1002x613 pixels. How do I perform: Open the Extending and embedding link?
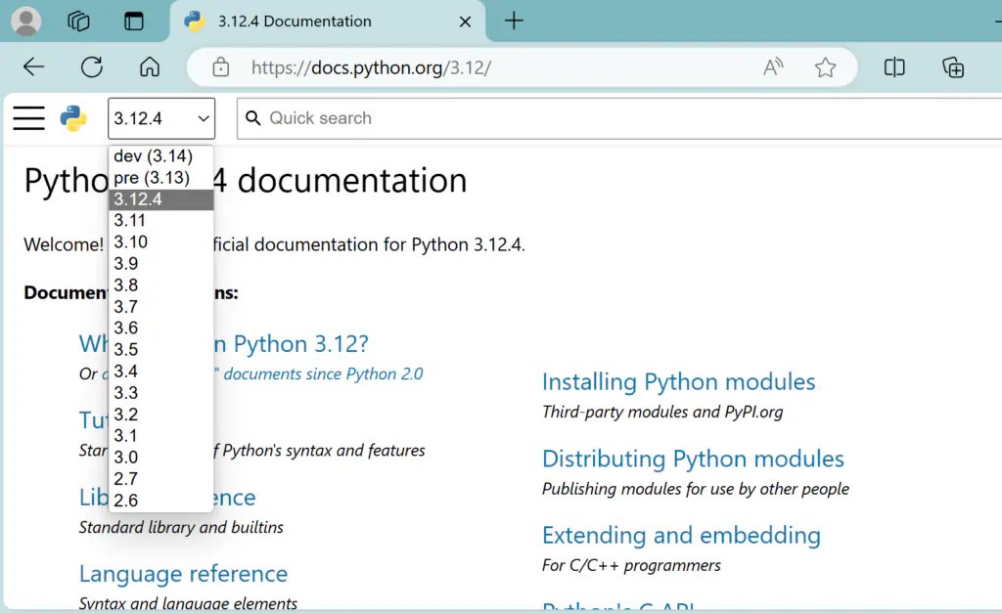click(681, 536)
